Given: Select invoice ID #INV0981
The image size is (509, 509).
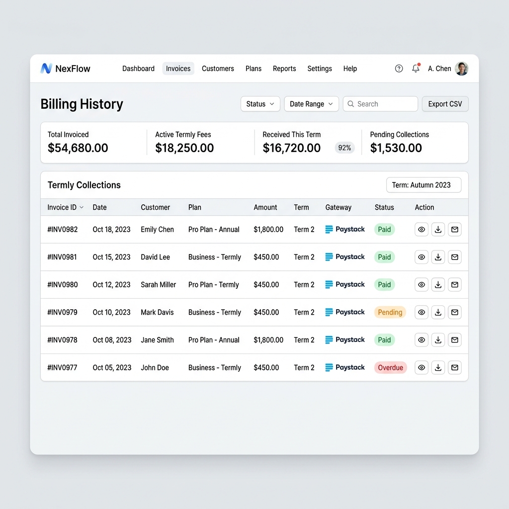Looking at the screenshot, I should point(62,257).
